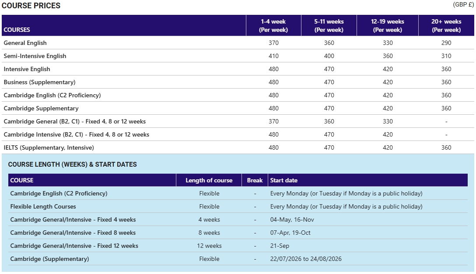The height and width of the screenshot is (274, 476).
Task: Click the 290 price for General English
Action: pyautogui.click(x=446, y=43)
